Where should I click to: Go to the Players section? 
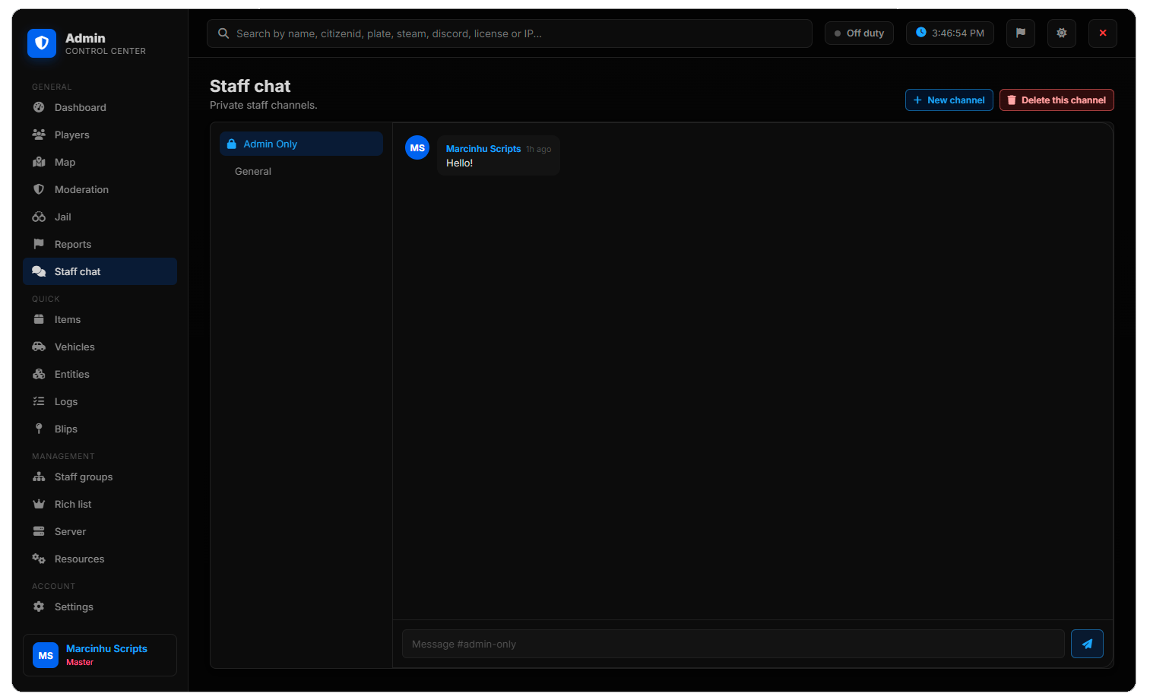100,135
